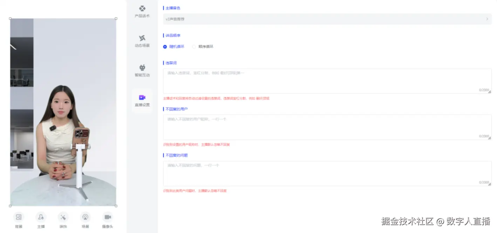
Task: Click the 0/2000 counter in 违禁词 field
Action: coord(484,90)
